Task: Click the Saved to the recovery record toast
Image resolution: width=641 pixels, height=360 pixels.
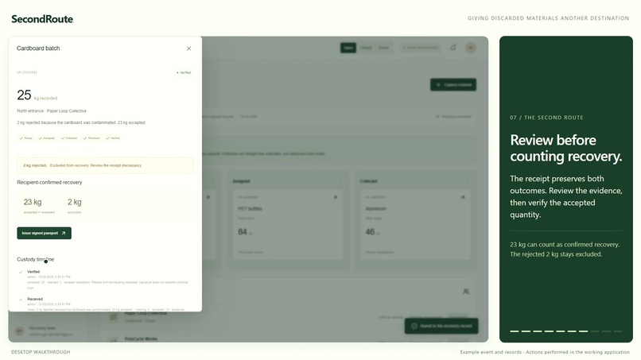Action: click(441, 326)
